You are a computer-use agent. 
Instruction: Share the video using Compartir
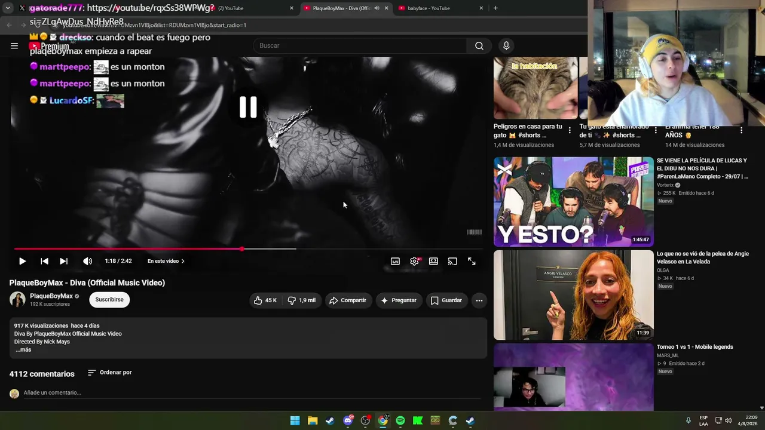tap(348, 300)
